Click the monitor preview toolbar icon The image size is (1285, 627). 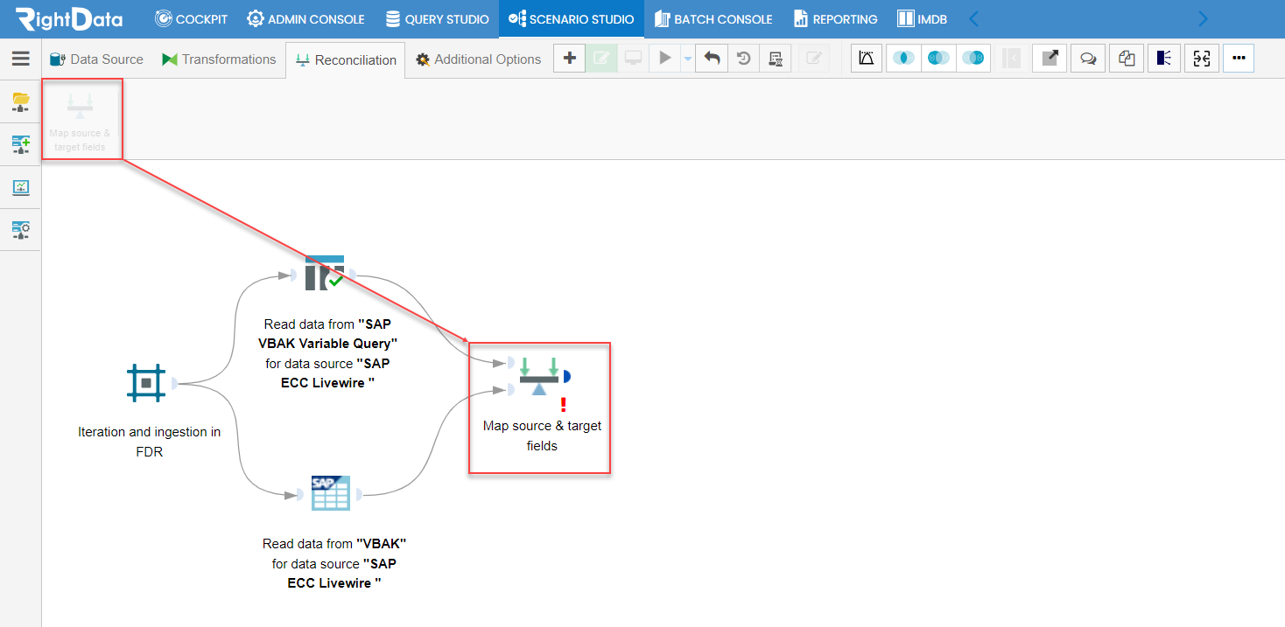633,59
